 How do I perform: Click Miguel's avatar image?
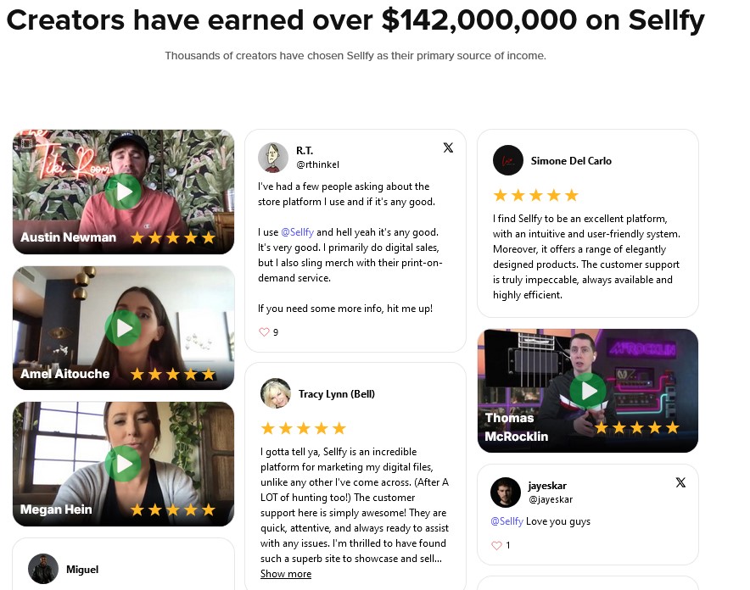[43, 569]
